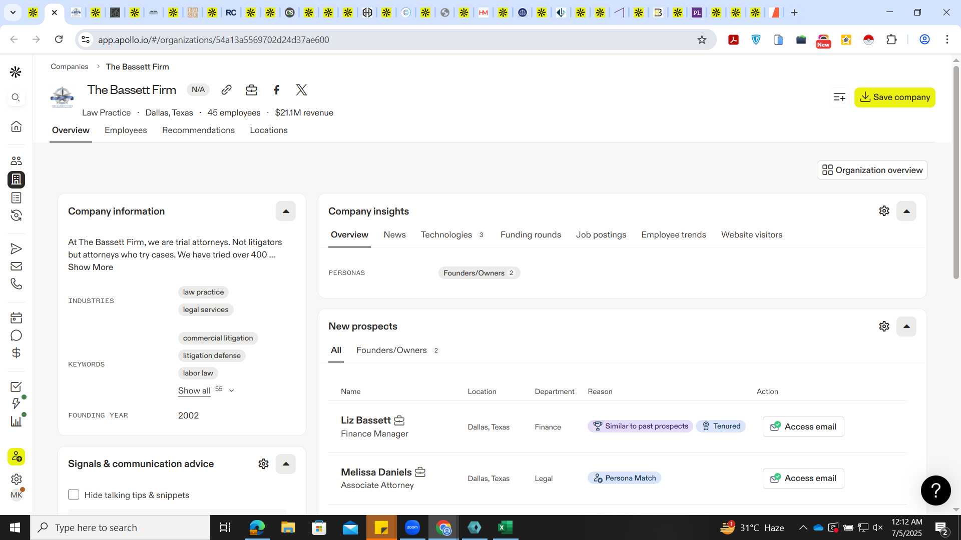This screenshot has height=540, width=961.
Task: Open Company insights settings gear
Action: click(x=884, y=211)
